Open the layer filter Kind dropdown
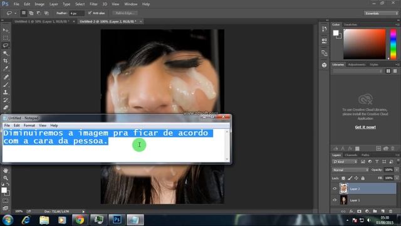401x226 pixels. 345,162
